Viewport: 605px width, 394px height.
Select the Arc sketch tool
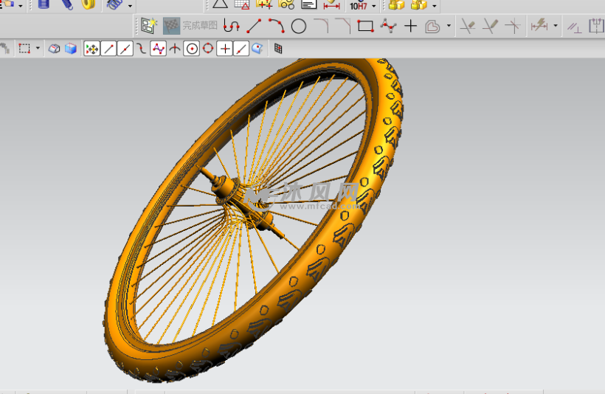tap(276, 26)
